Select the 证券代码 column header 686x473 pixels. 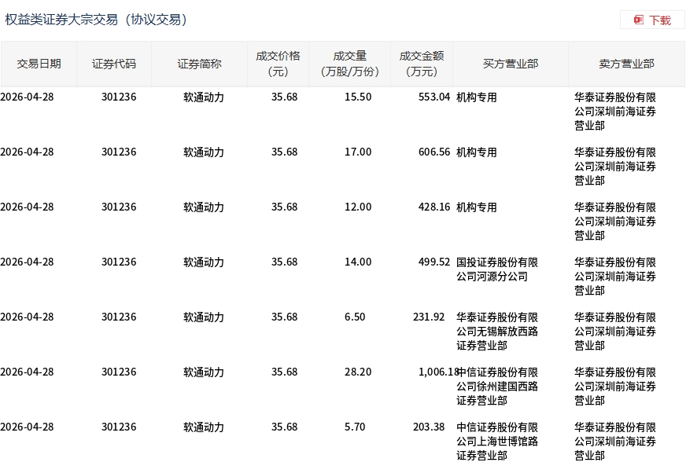tap(114, 64)
